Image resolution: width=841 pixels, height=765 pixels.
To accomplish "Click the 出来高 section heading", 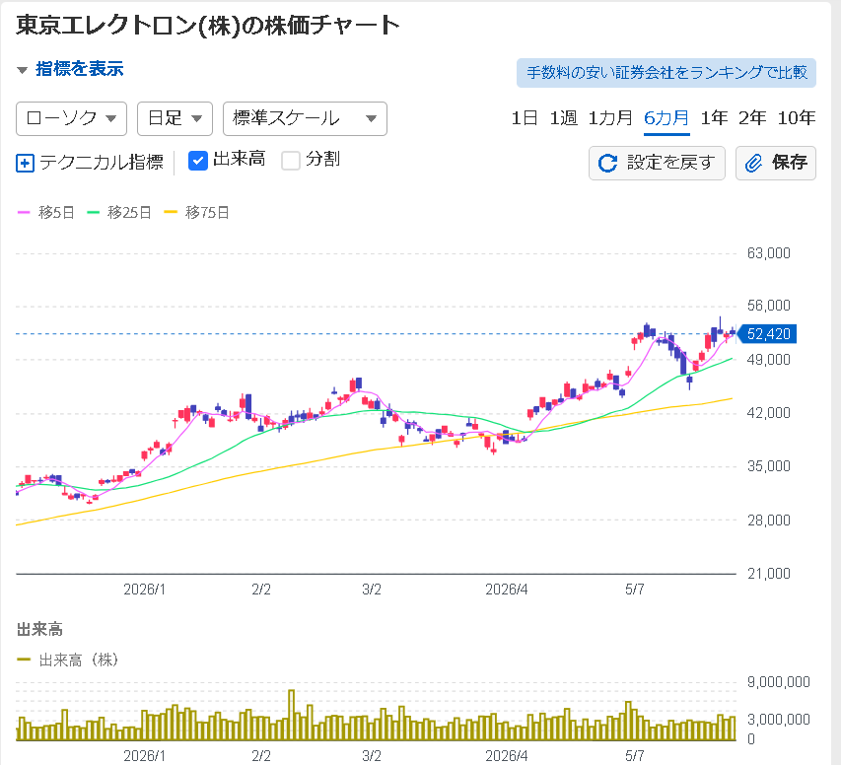I will 39,629.
